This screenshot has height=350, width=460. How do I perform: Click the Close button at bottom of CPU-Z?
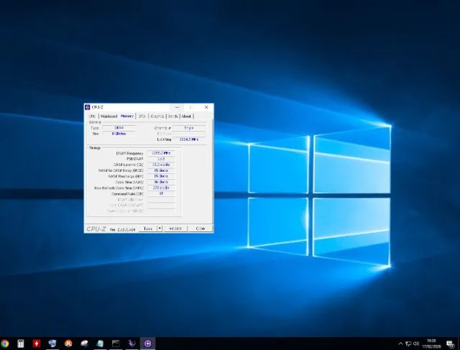[x=201, y=229]
